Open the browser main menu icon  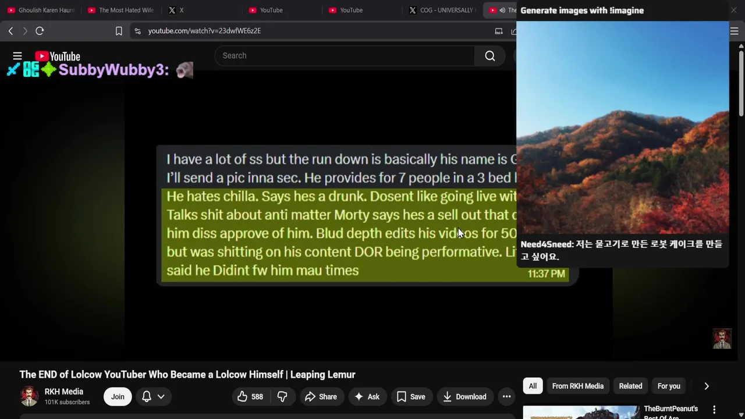click(x=735, y=31)
